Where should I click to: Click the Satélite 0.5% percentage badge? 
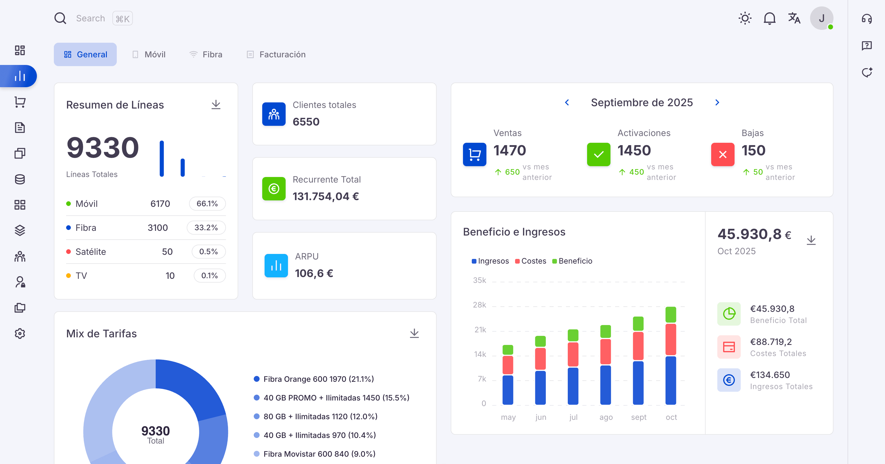point(209,252)
